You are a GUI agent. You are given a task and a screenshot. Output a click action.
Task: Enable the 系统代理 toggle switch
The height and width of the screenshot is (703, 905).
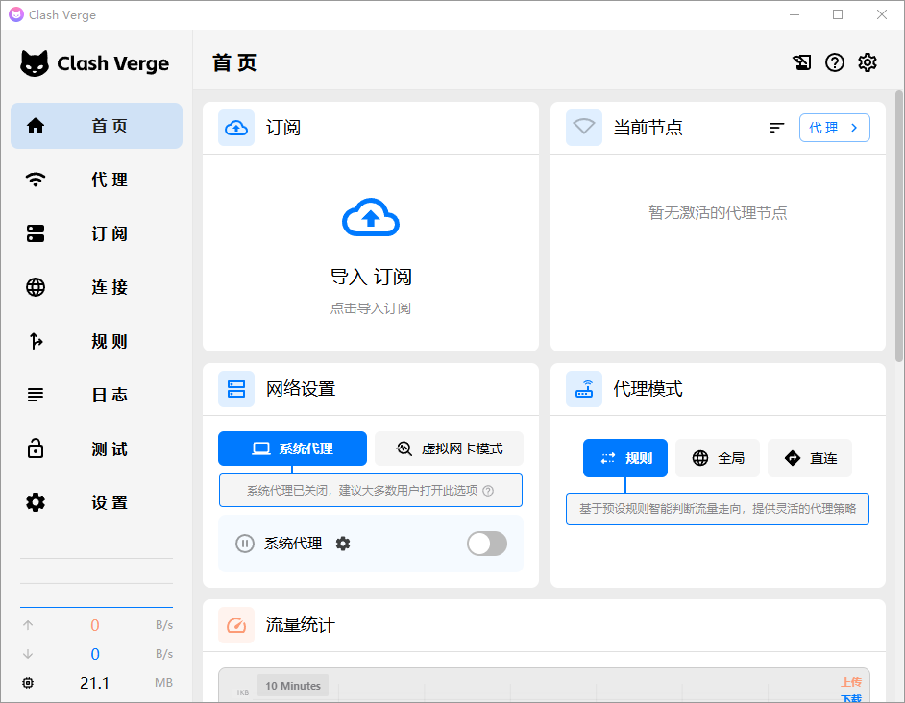(x=486, y=544)
